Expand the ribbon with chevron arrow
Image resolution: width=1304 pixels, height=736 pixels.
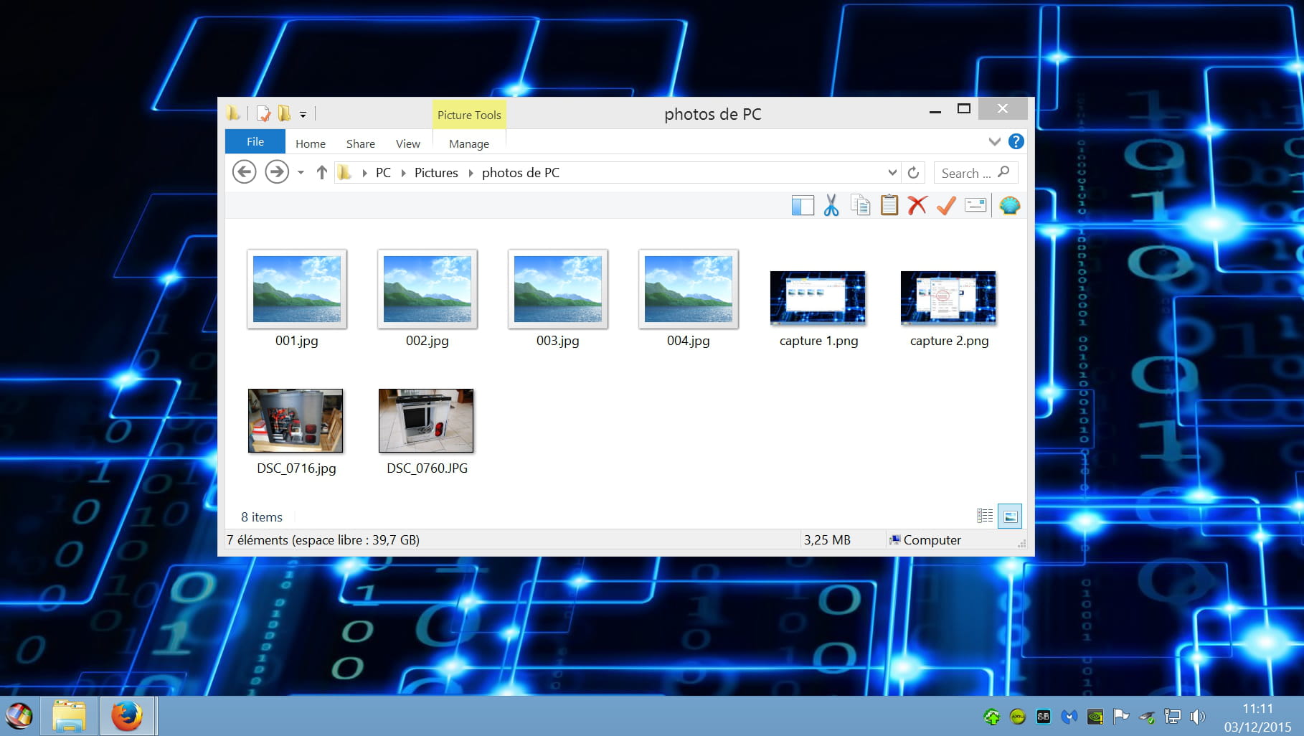994,141
